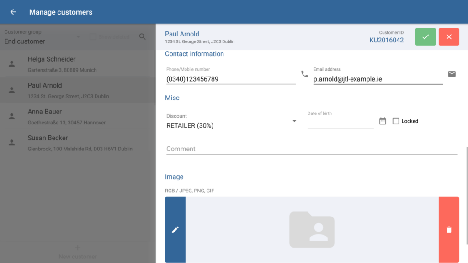Image resolution: width=468 pixels, height=263 pixels.
Task: Click the Email address field
Action: tap(378, 79)
